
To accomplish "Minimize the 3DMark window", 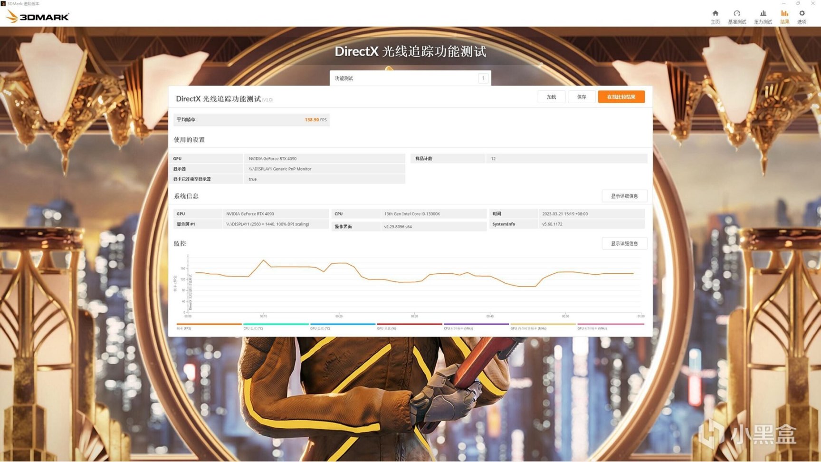I will [784, 3].
